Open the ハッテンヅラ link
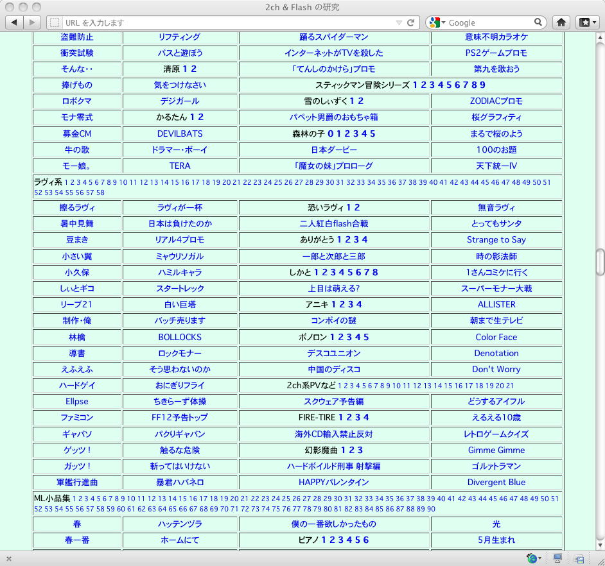605x566 pixels. 180,524
